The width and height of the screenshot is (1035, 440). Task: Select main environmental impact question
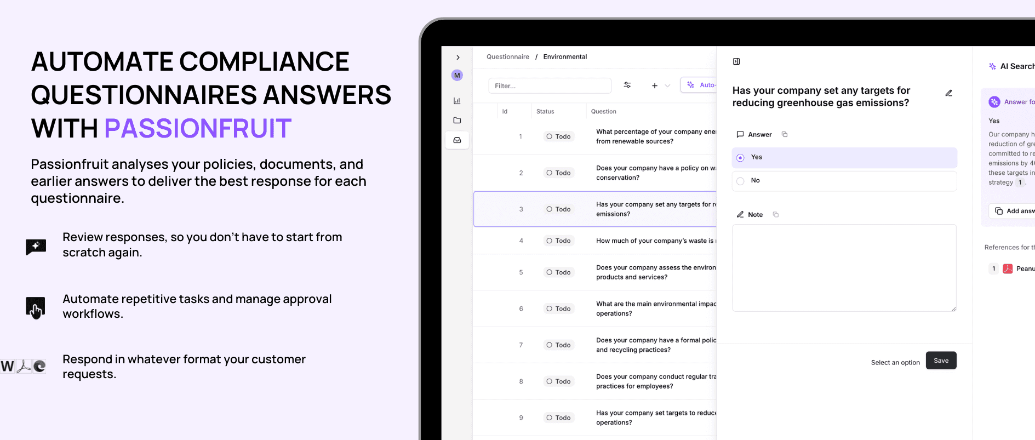[656, 309]
